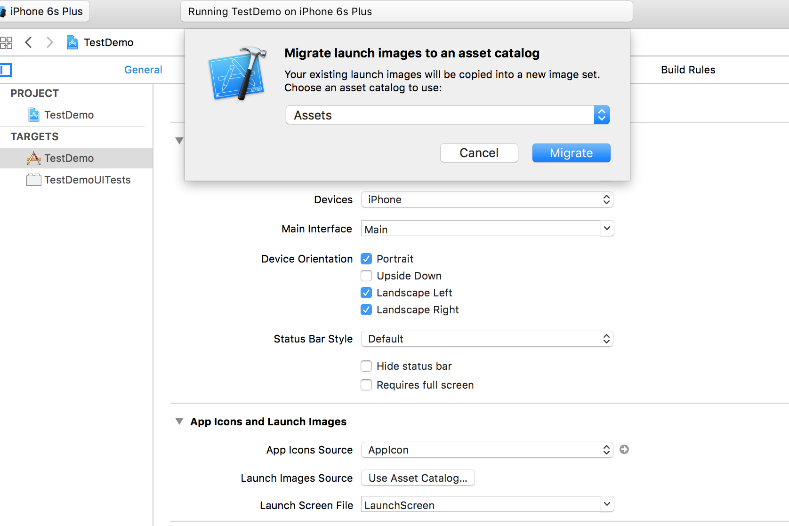
Task: Enable Hide status bar checkbox
Action: [x=366, y=366]
